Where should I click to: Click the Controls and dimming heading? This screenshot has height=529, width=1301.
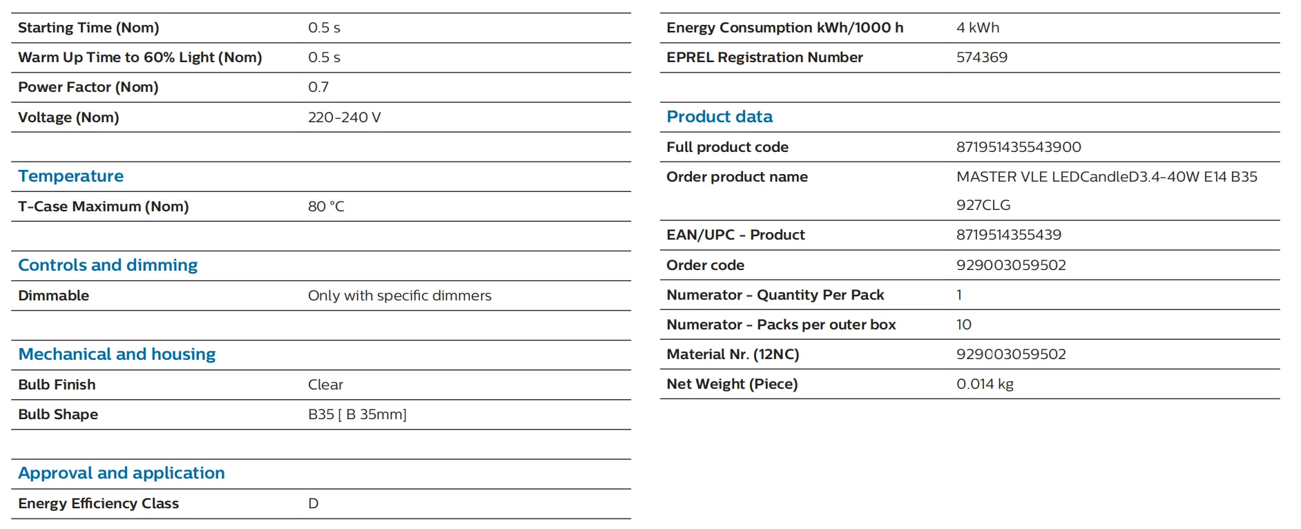[108, 265]
